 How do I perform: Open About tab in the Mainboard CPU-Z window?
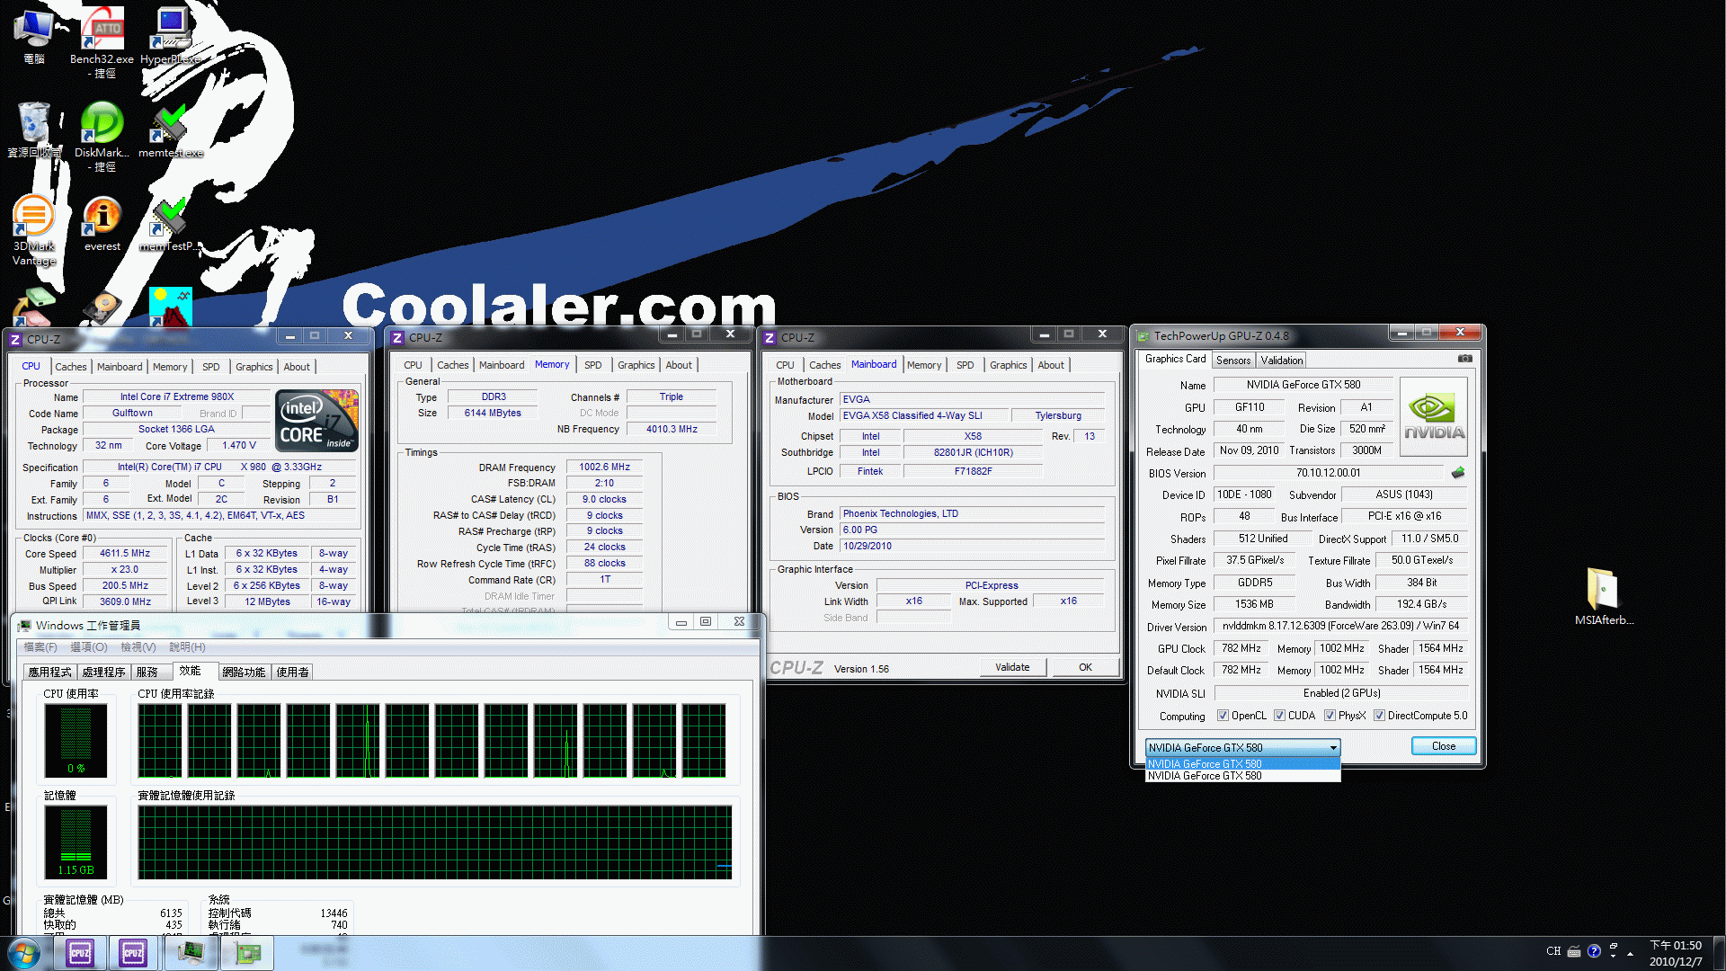[1051, 365]
